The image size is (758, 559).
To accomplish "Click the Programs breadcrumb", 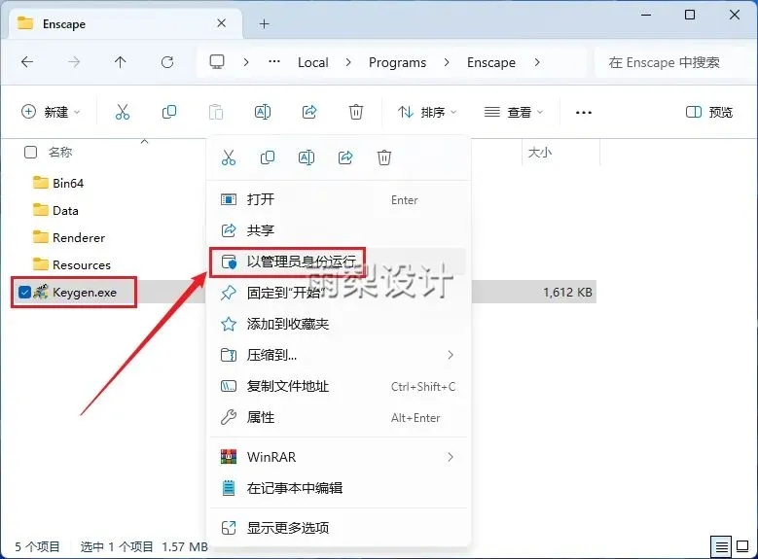I will (x=397, y=62).
